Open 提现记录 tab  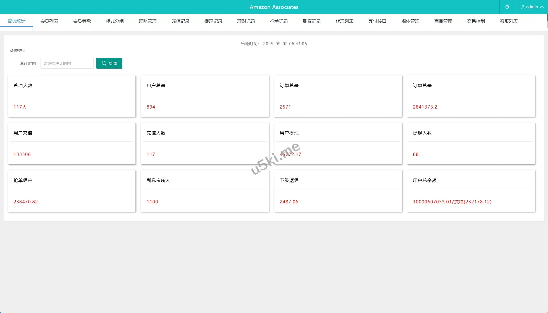tap(213, 21)
